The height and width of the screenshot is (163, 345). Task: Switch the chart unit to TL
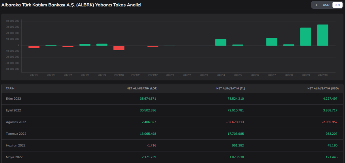click(316, 5)
